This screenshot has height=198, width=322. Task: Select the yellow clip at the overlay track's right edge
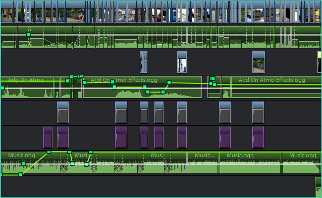pyautogui.click(x=319, y=62)
